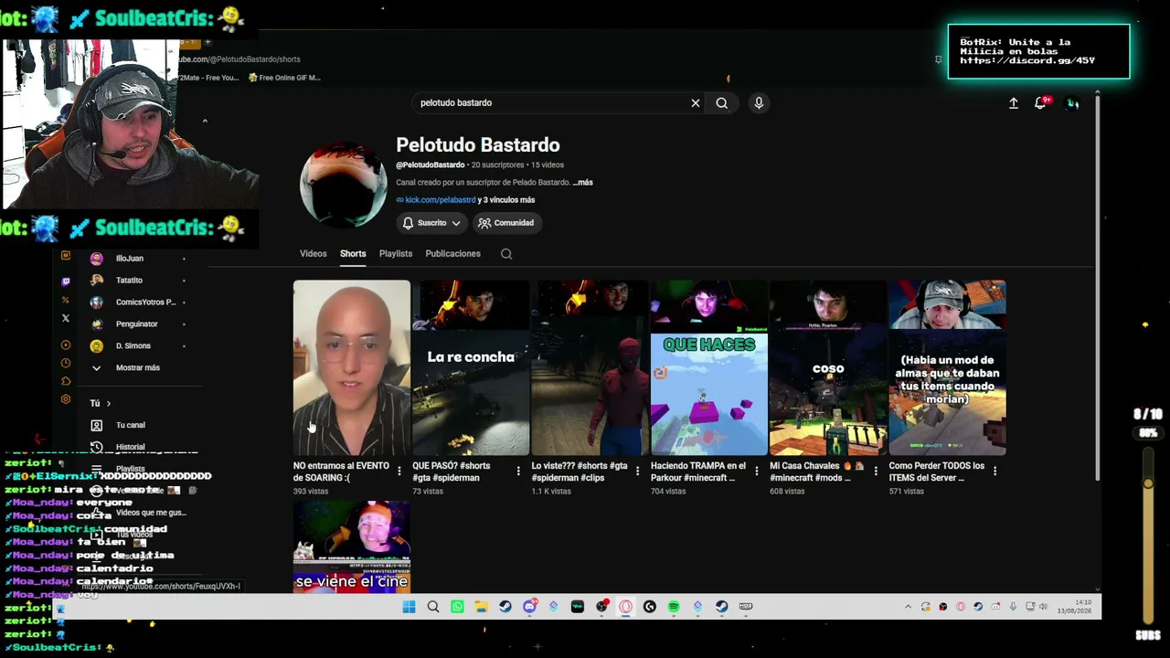Image resolution: width=1170 pixels, height=658 pixels.
Task: Click the Comunidad button
Action: 505,223
